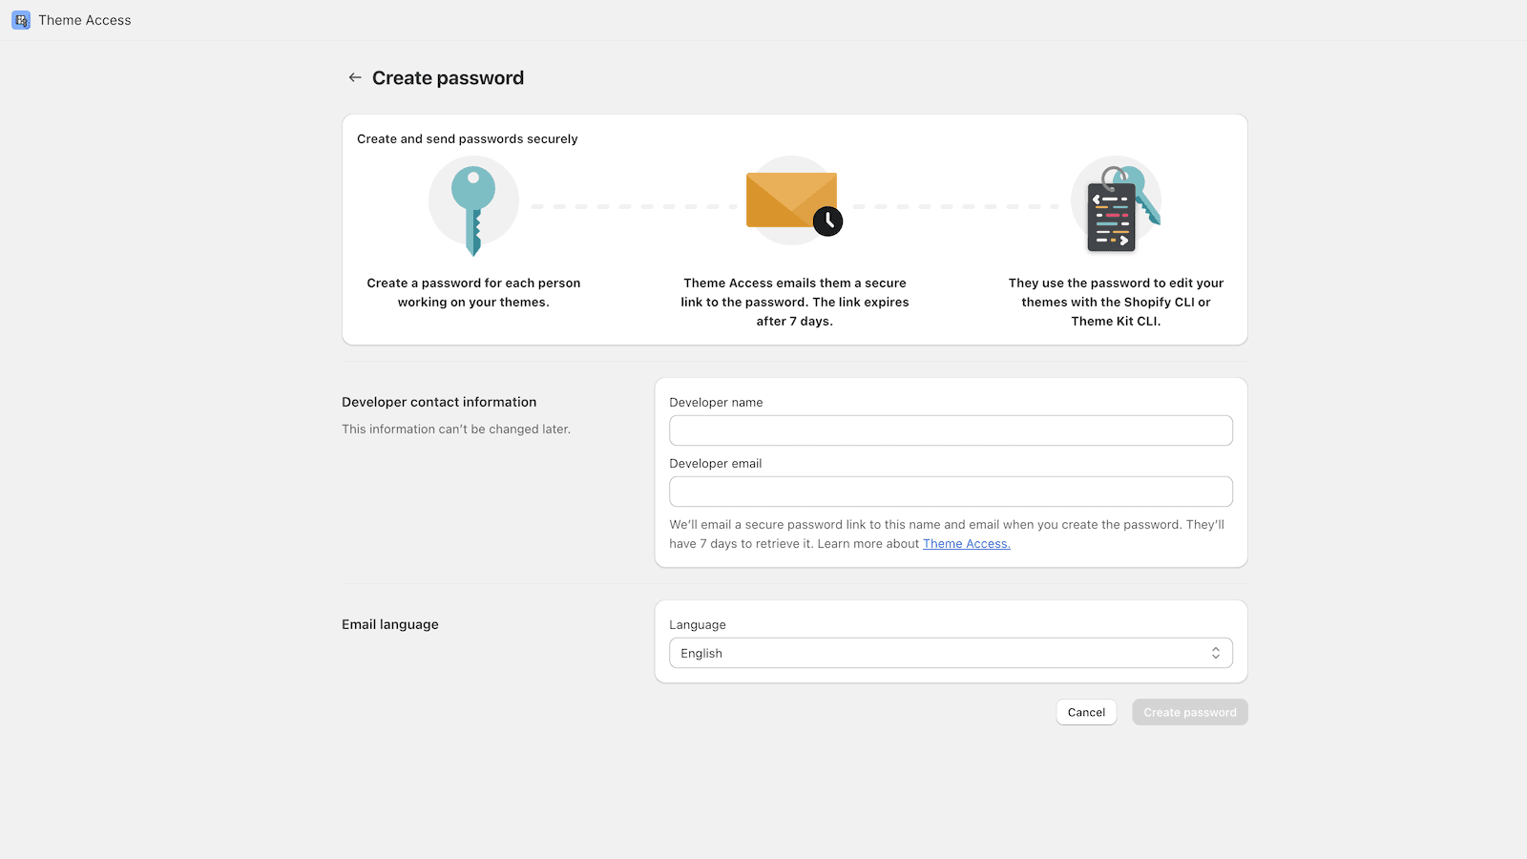Click the Theme Access title in the header

[85, 19]
